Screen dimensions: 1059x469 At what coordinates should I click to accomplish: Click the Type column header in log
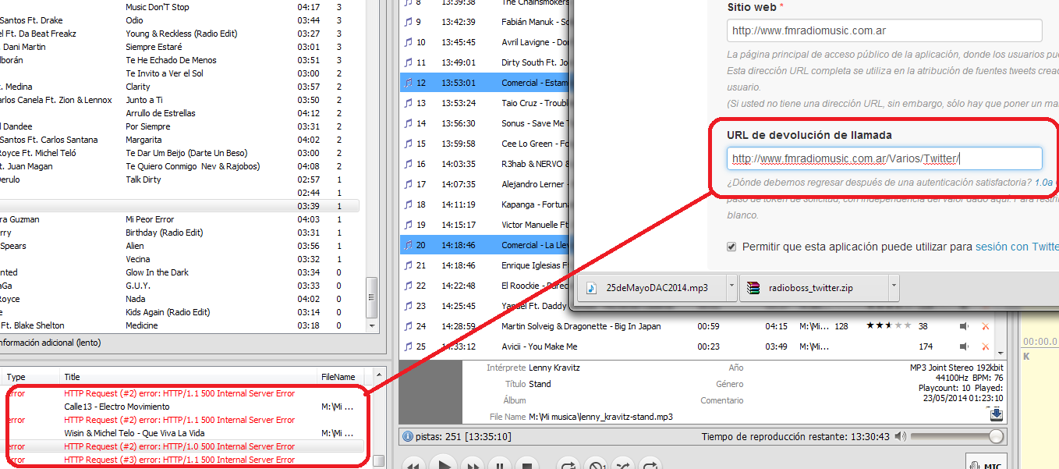pyautogui.click(x=16, y=377)
